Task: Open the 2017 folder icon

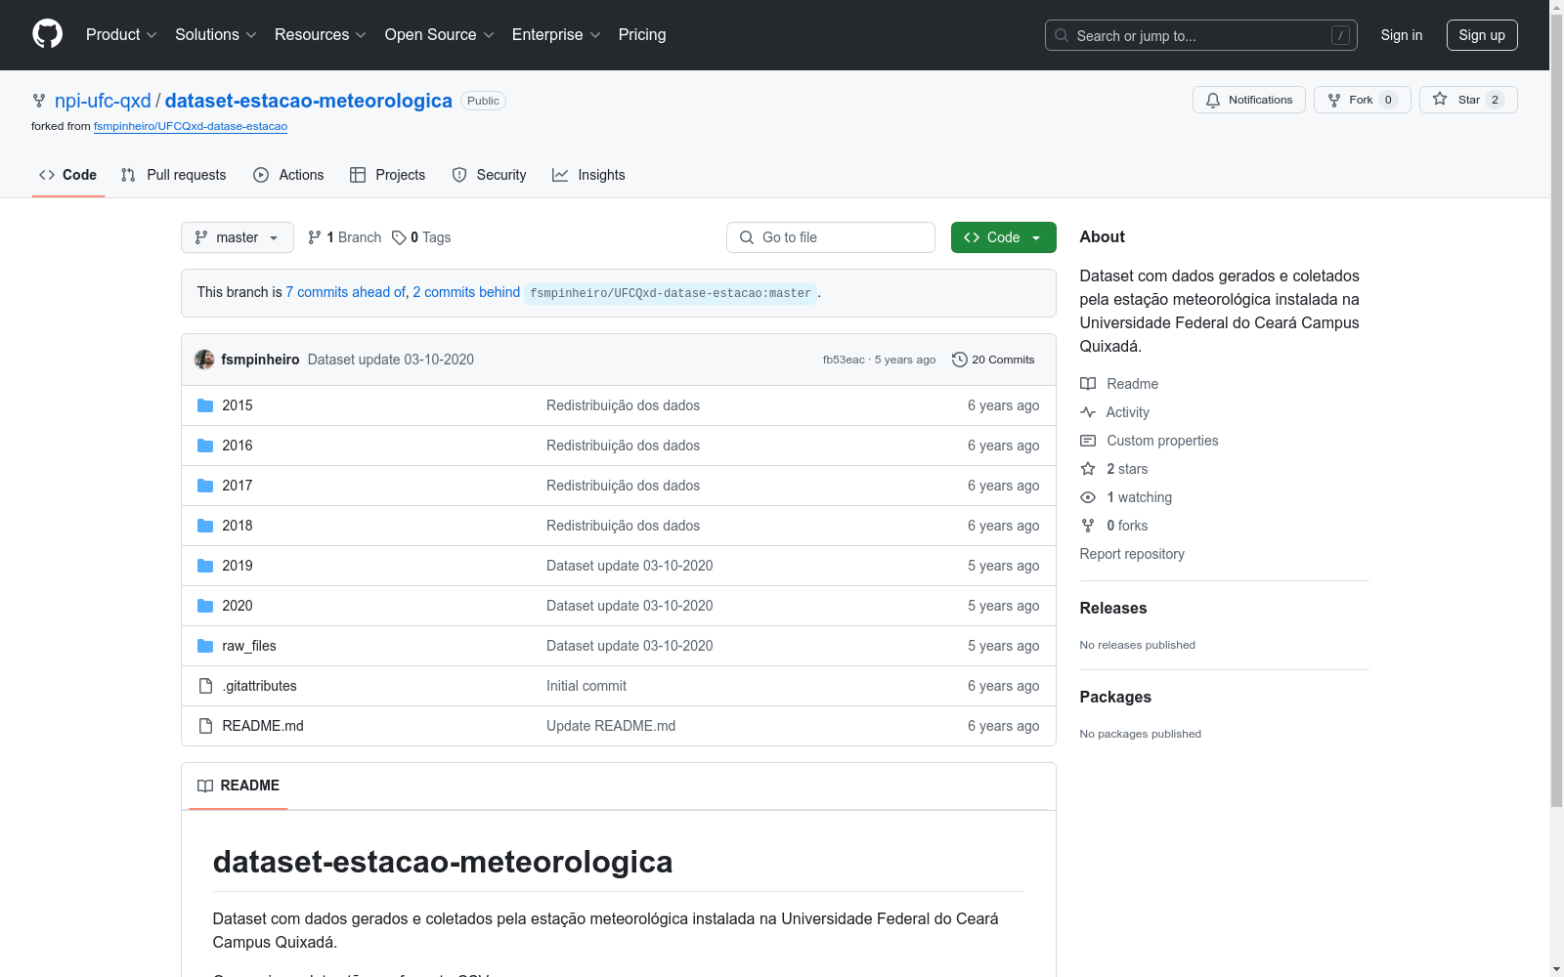Action: [x=205, y=486]
